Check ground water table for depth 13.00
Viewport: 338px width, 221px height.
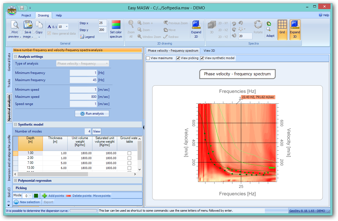[x=129, y=168]
